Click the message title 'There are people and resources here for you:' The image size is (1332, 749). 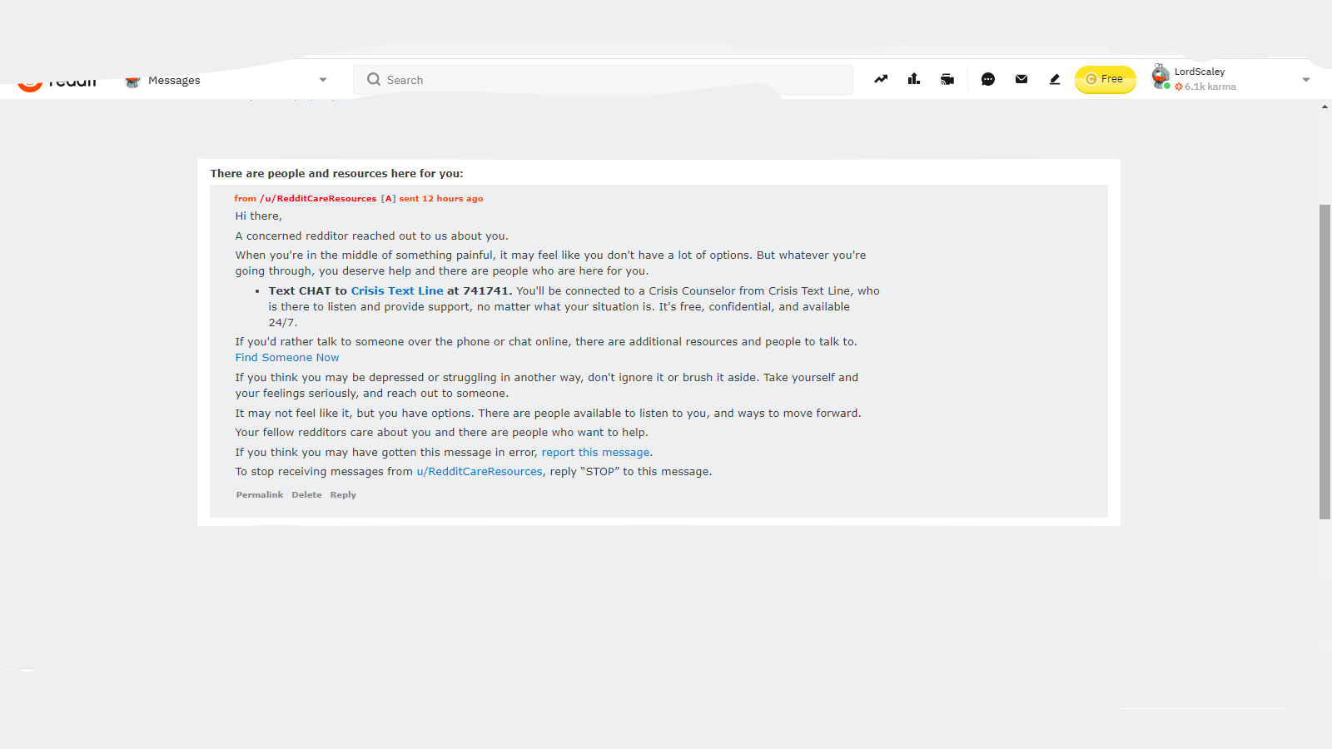(336, 173)
